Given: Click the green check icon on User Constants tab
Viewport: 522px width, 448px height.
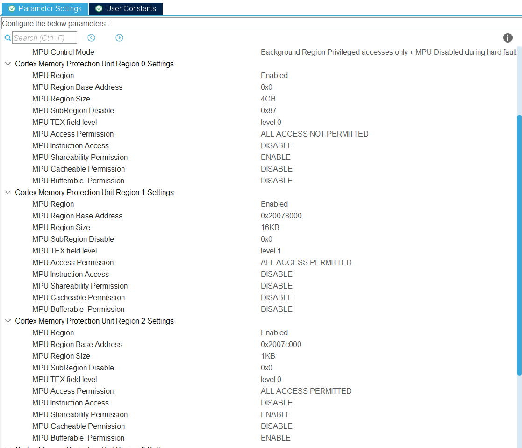Looking at the screenshot, I should pyautogui.click(x=98, y=8).
